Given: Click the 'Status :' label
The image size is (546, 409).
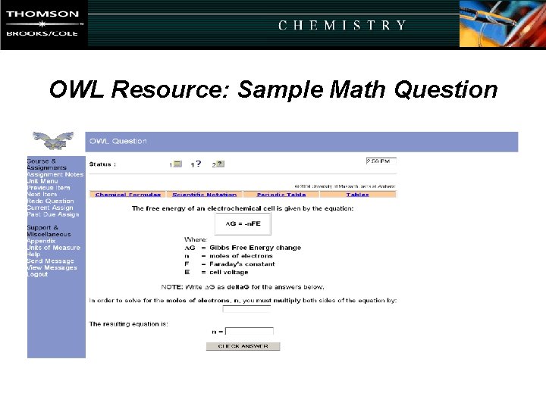Looking at the screenshot, I should (x=102, y=164).
